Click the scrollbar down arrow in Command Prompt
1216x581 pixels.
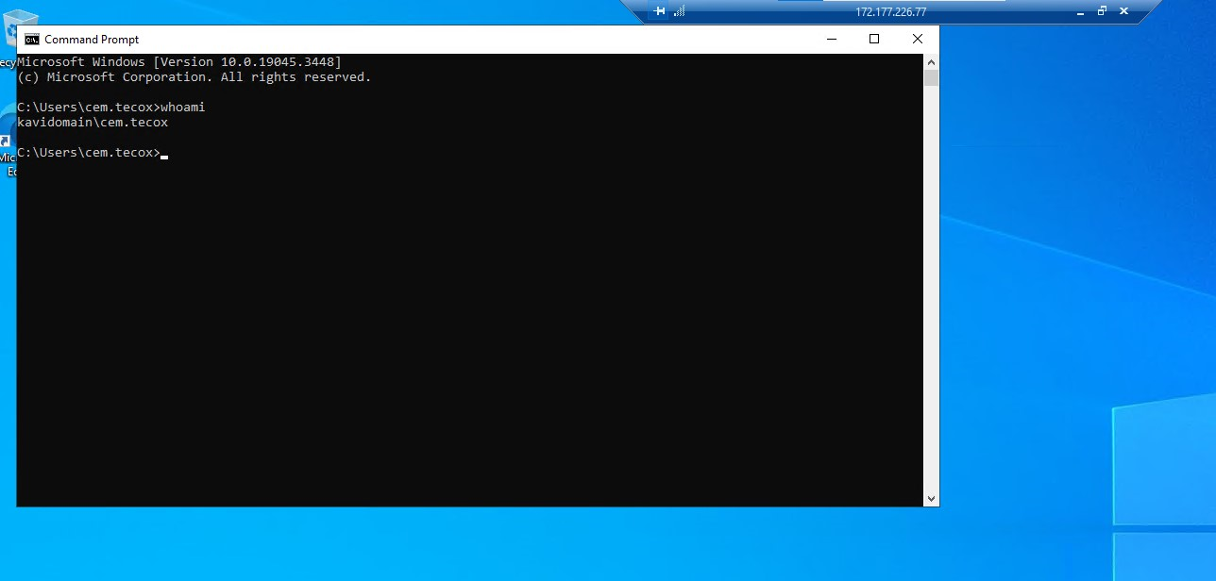tap(931, 498)
